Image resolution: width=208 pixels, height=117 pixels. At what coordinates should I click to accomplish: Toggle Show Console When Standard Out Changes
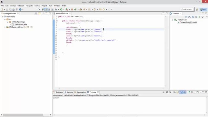point(181,92)
